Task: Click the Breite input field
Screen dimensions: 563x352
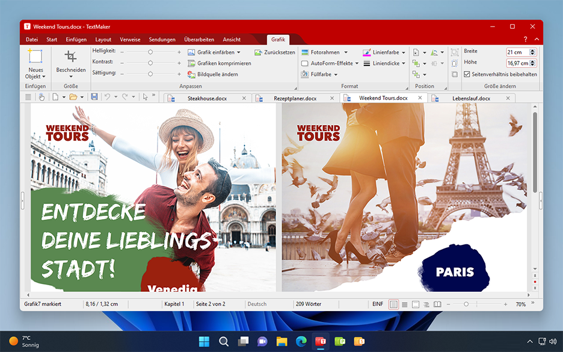Action: (518, 52)
